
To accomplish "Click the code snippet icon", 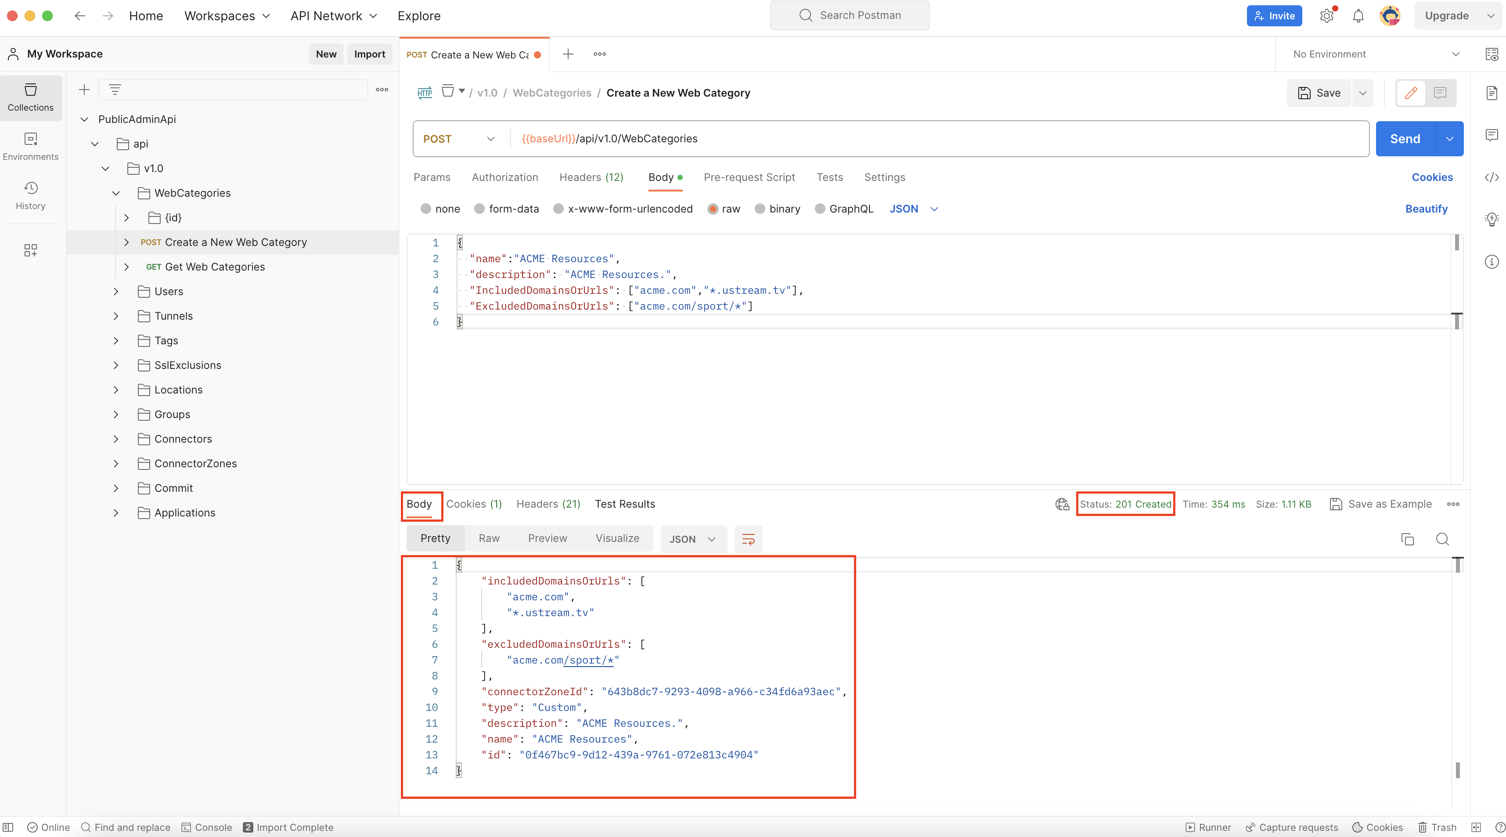I will (1492, 177).
